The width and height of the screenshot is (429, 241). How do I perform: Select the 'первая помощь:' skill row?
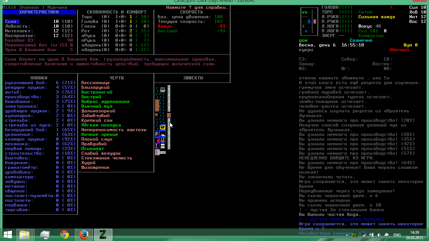click(x=41, y=149)
